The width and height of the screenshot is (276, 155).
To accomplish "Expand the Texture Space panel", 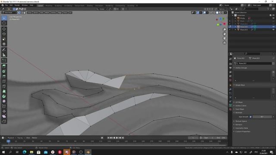I will point(241,121).
